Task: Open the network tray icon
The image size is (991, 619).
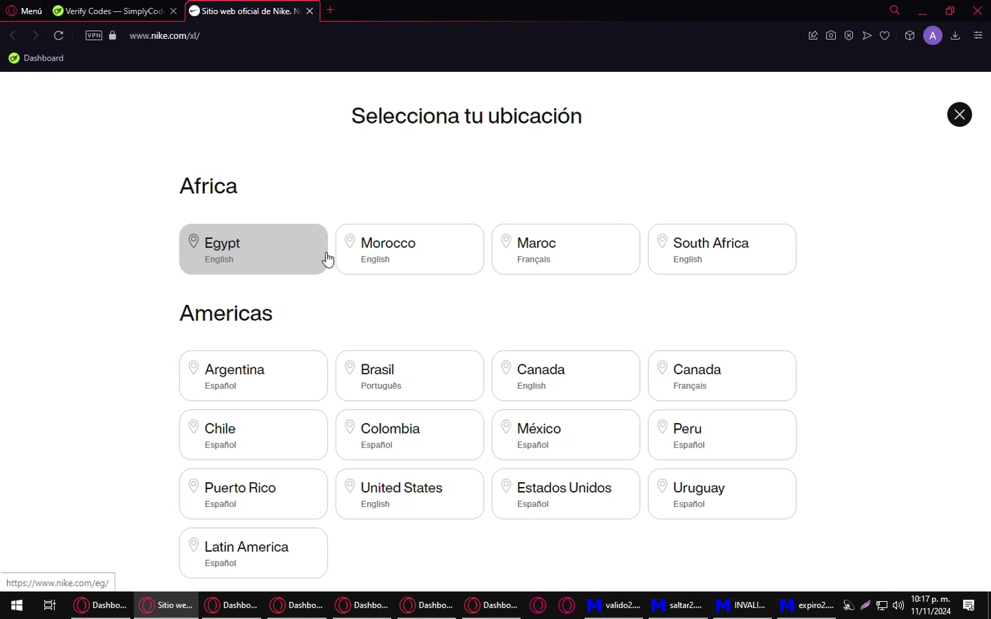Action: coord(882,605)
